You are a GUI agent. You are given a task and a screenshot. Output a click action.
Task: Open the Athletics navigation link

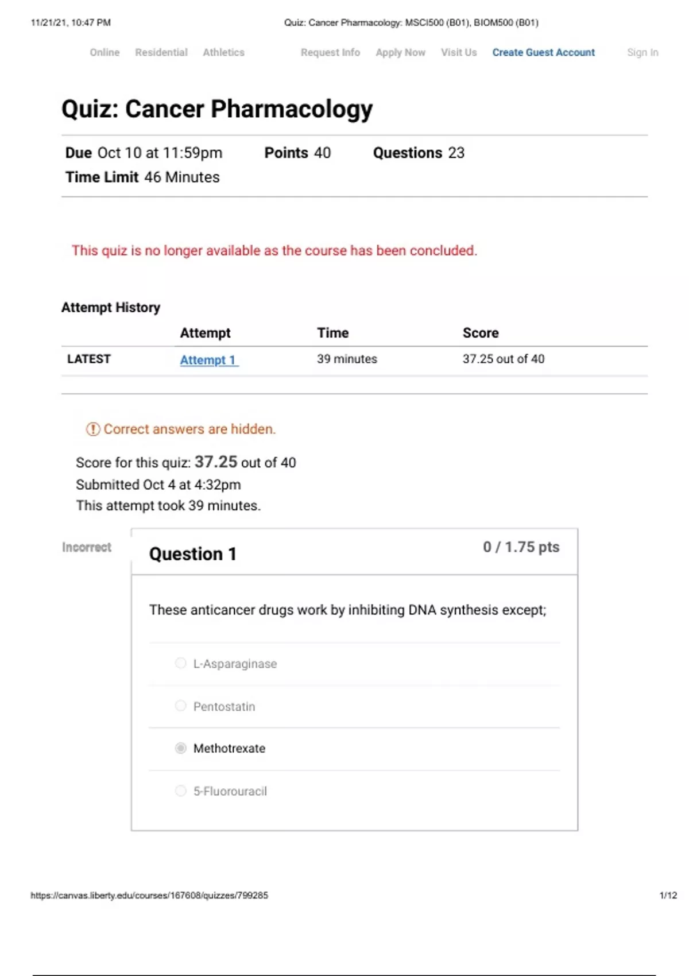point(223,52)
